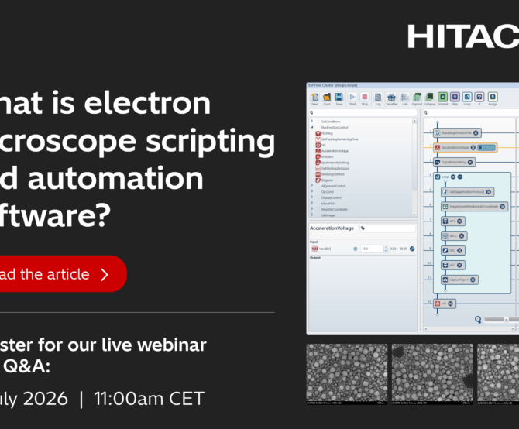Select Emission command in the tree

325,156
